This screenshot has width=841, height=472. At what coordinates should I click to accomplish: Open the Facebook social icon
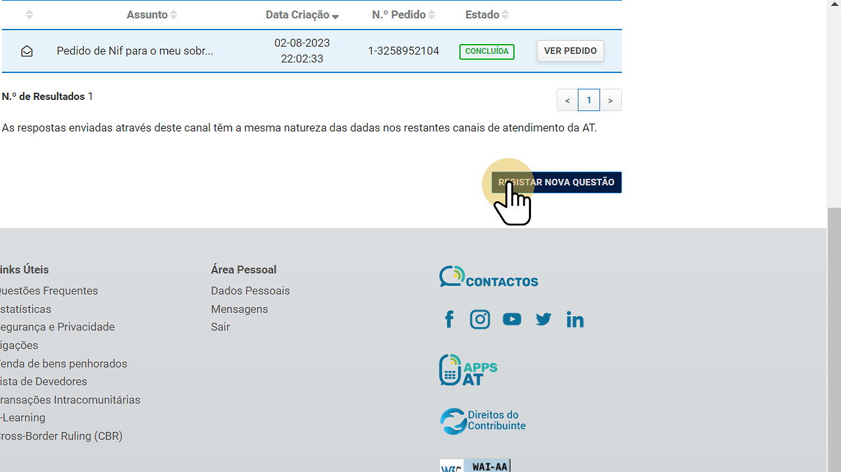pyautogui.click(x=449, y=319)
